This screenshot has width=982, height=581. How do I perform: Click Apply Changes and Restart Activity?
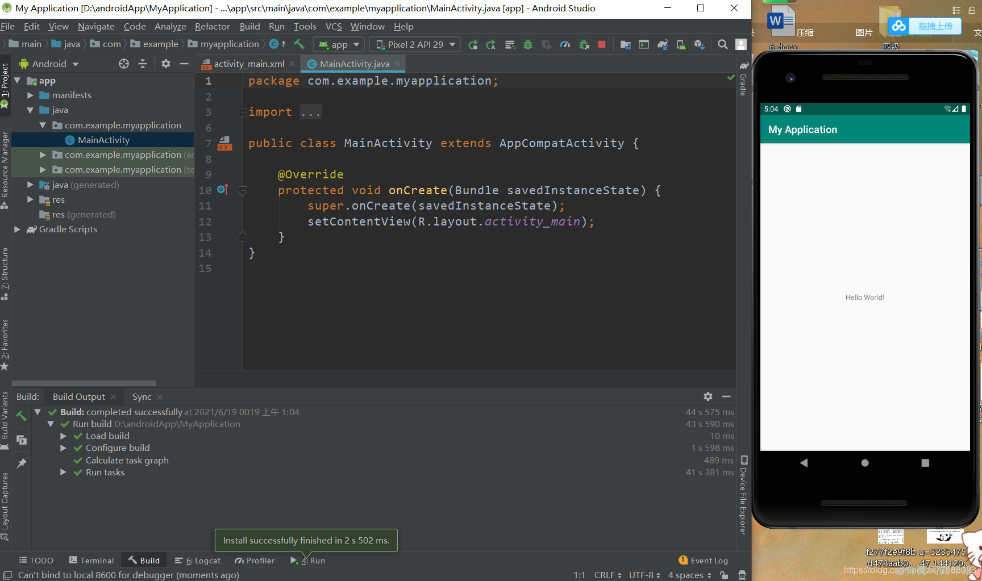[491, 44]
